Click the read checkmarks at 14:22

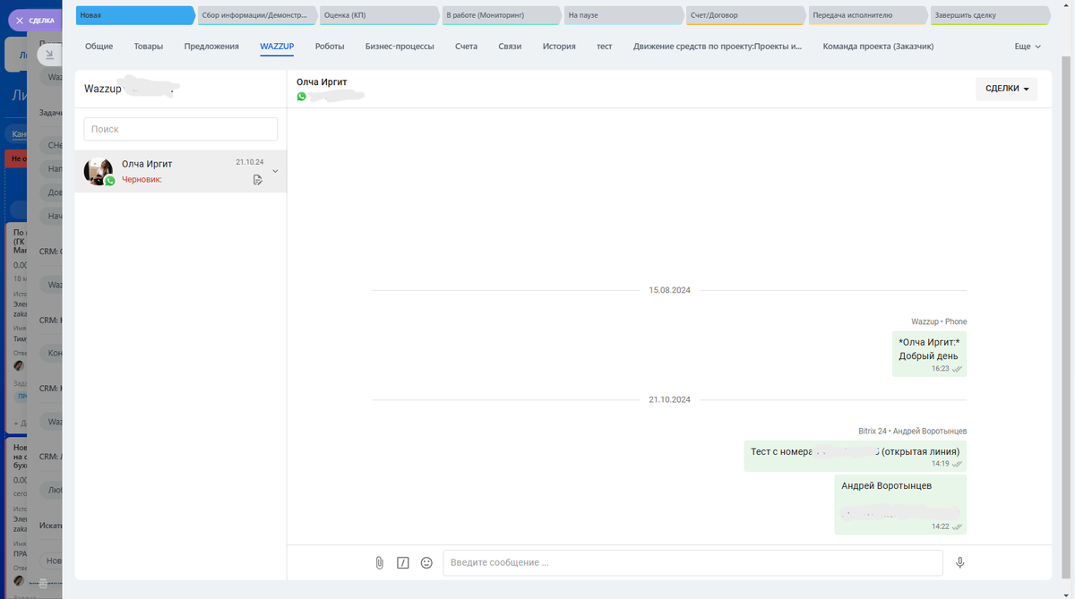(x=958, y=526)
